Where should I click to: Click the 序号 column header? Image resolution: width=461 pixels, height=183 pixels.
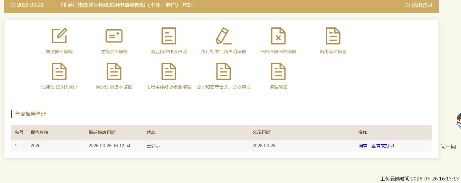(19, 132)
